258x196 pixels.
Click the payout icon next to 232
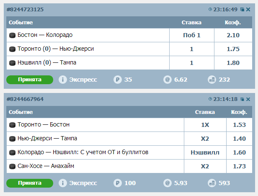coord(212,80)
